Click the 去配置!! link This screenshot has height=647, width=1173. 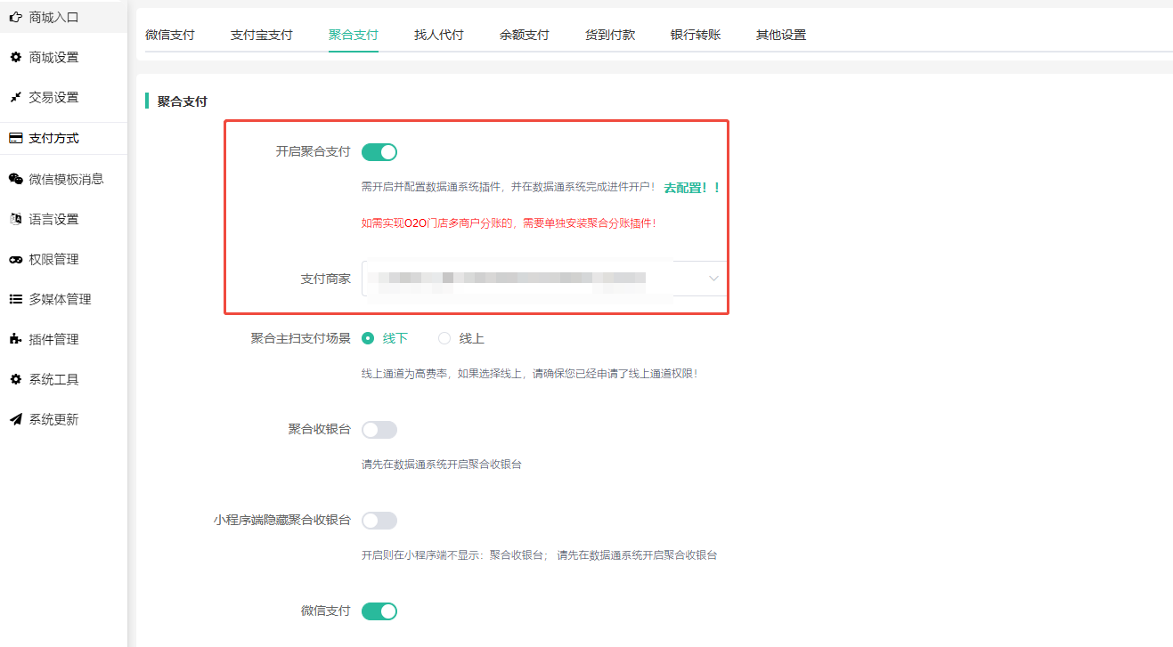pos(691,188)
